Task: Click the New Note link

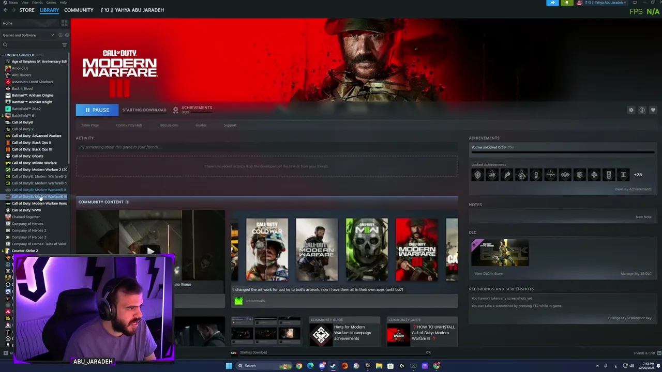Action: [643, 217]
